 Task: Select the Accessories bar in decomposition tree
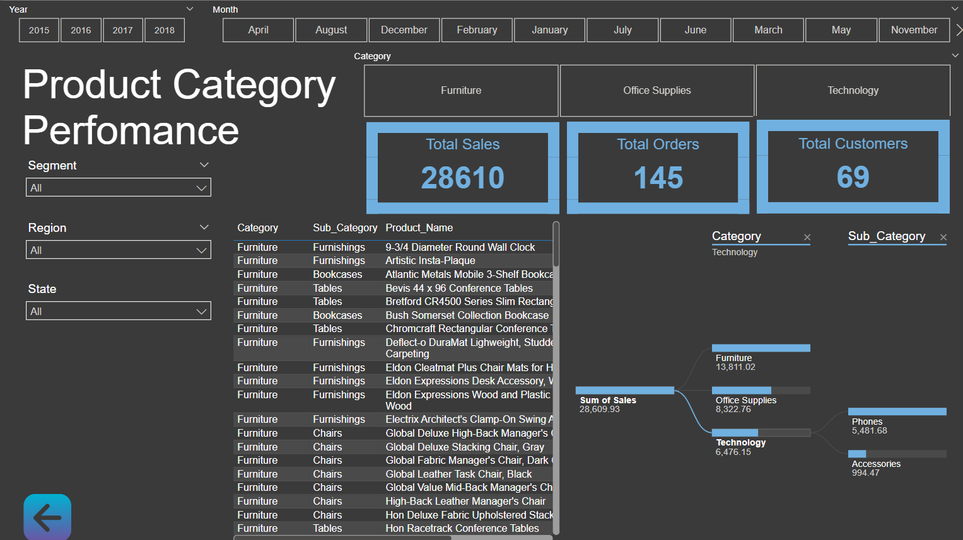point(897,454)
